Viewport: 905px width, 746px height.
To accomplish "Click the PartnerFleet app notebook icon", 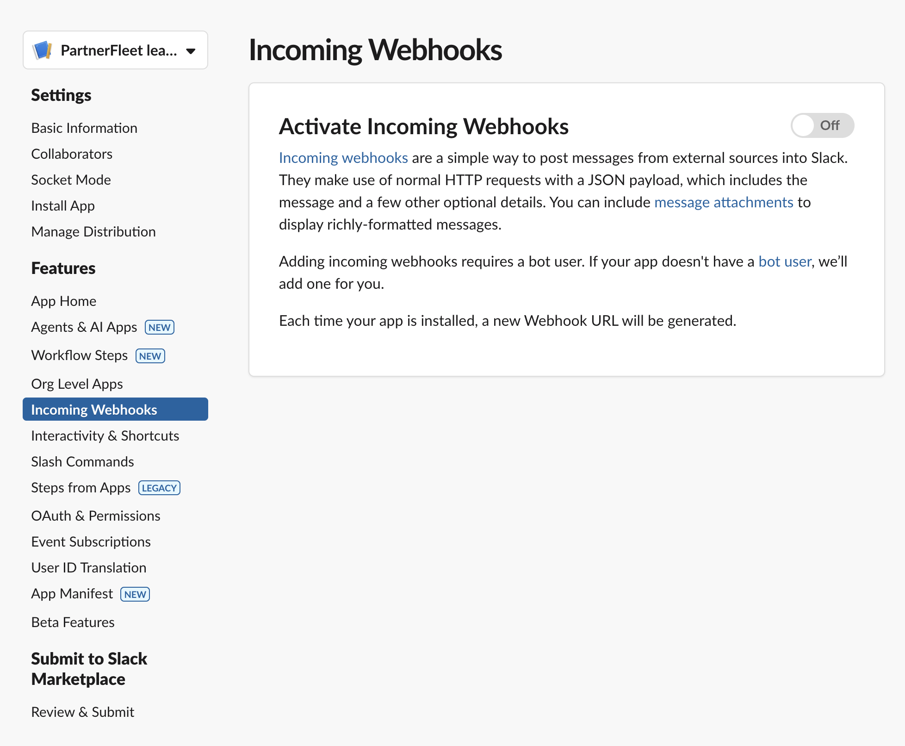I will coord(43,50).
